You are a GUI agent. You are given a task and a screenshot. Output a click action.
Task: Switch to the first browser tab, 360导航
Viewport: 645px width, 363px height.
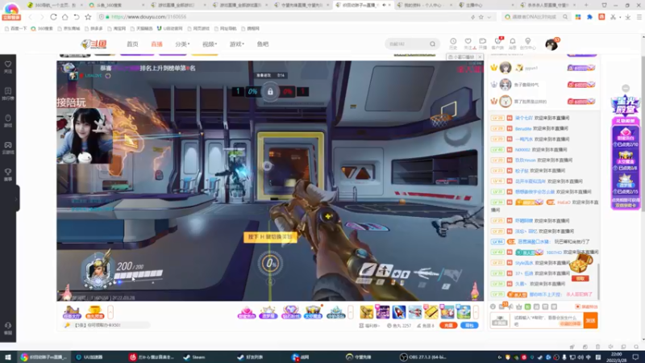(53, 5)
